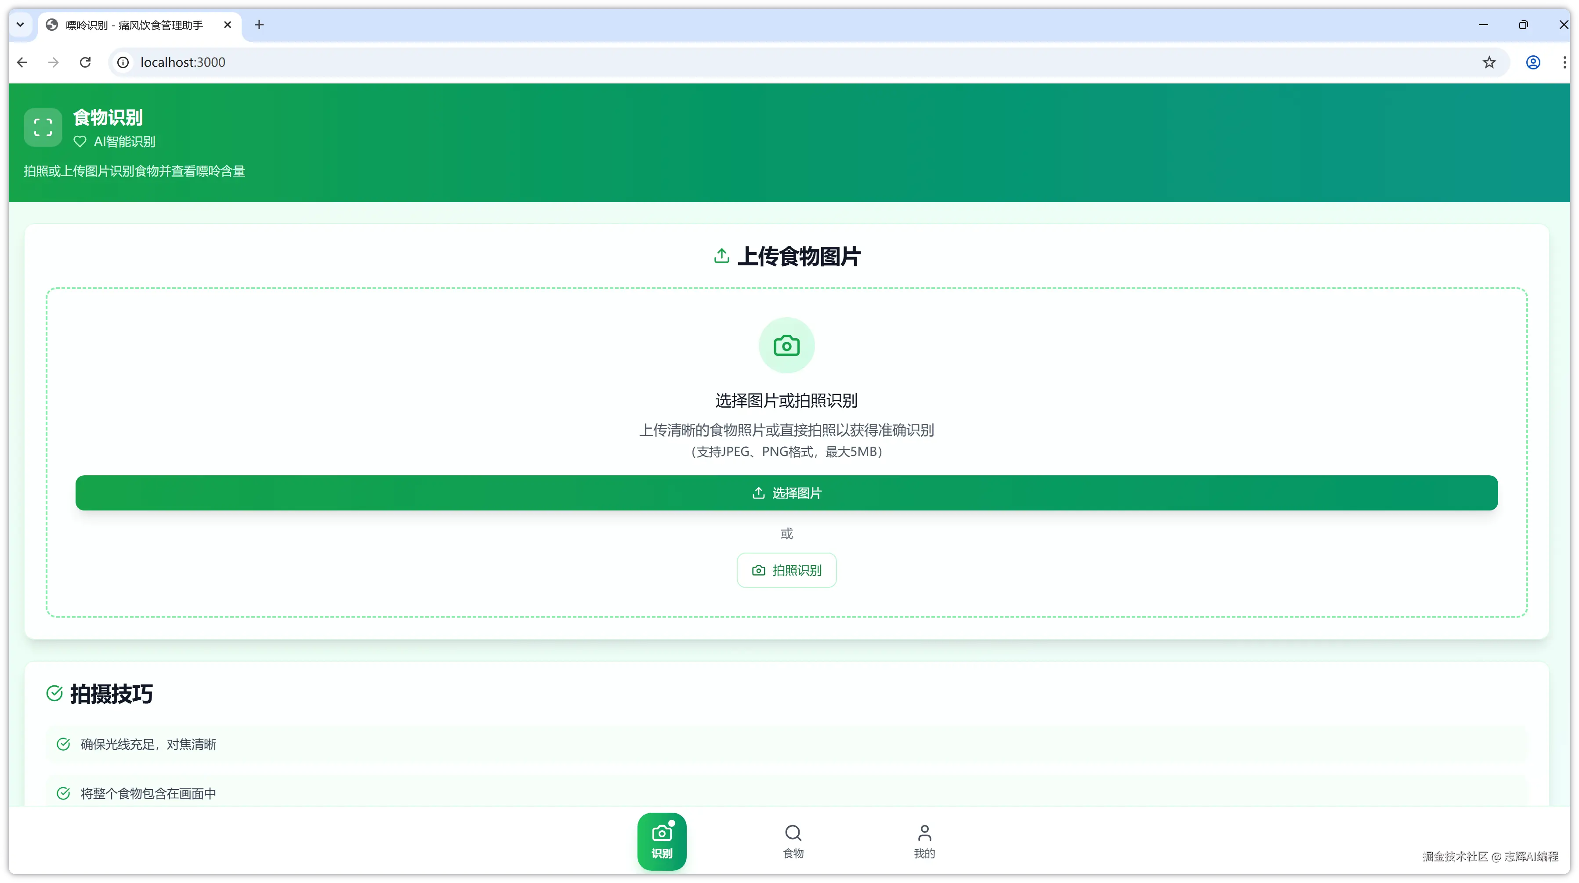The image size is (1579, 883).
Task: Switch to the 食物 search tab
Action: click(793, 841)
